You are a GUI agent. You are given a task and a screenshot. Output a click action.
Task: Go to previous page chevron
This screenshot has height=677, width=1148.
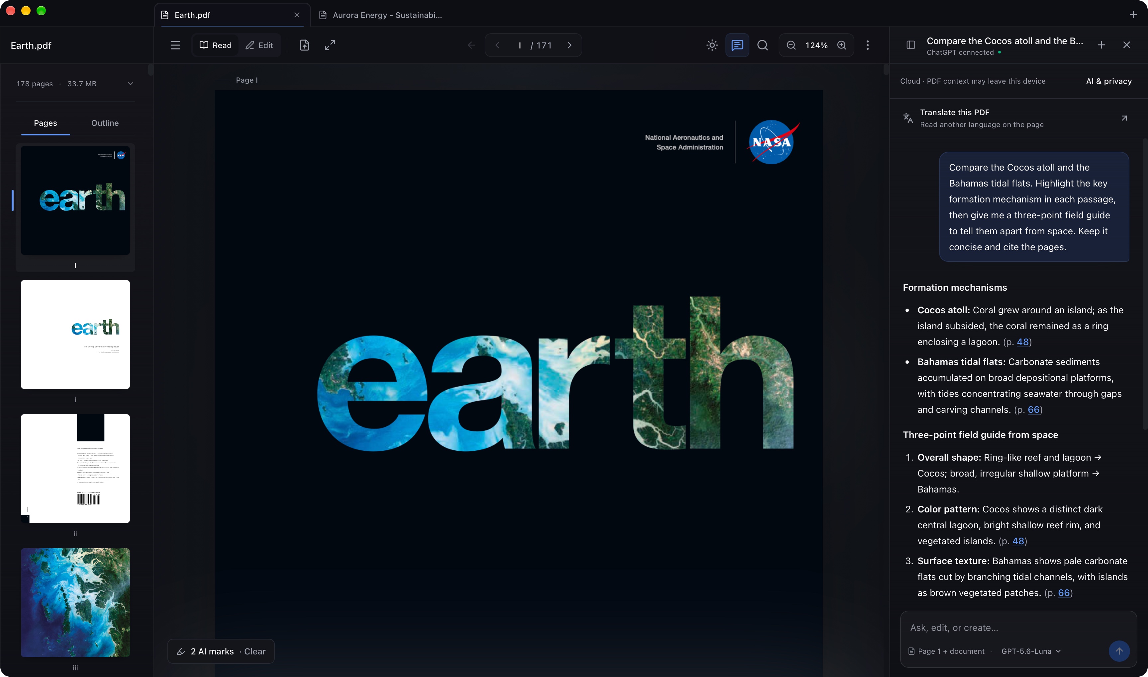tap(498, 45)
